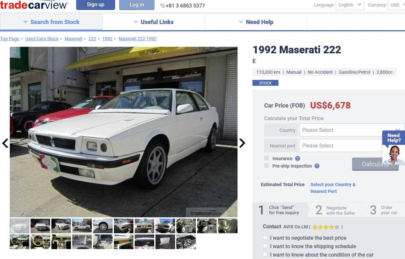The image size is (405, 259).
Task: Show the next car photo arrow
Action: pos(242,143)
